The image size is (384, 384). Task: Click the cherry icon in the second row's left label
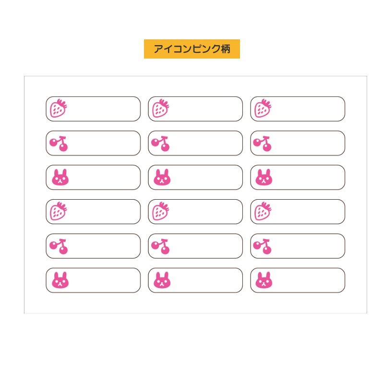click(59, 144)
